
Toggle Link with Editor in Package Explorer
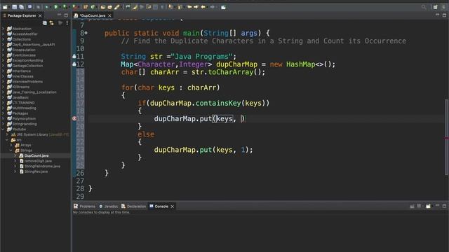click(x=51, y=23)
